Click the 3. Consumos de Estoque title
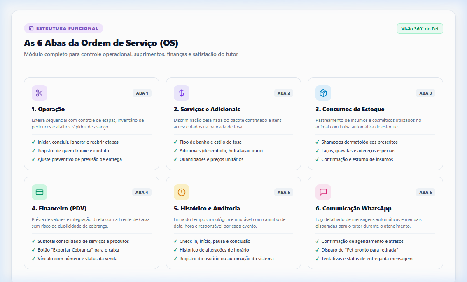The width and height of the screenshot is (467, 282). (350, 109)
